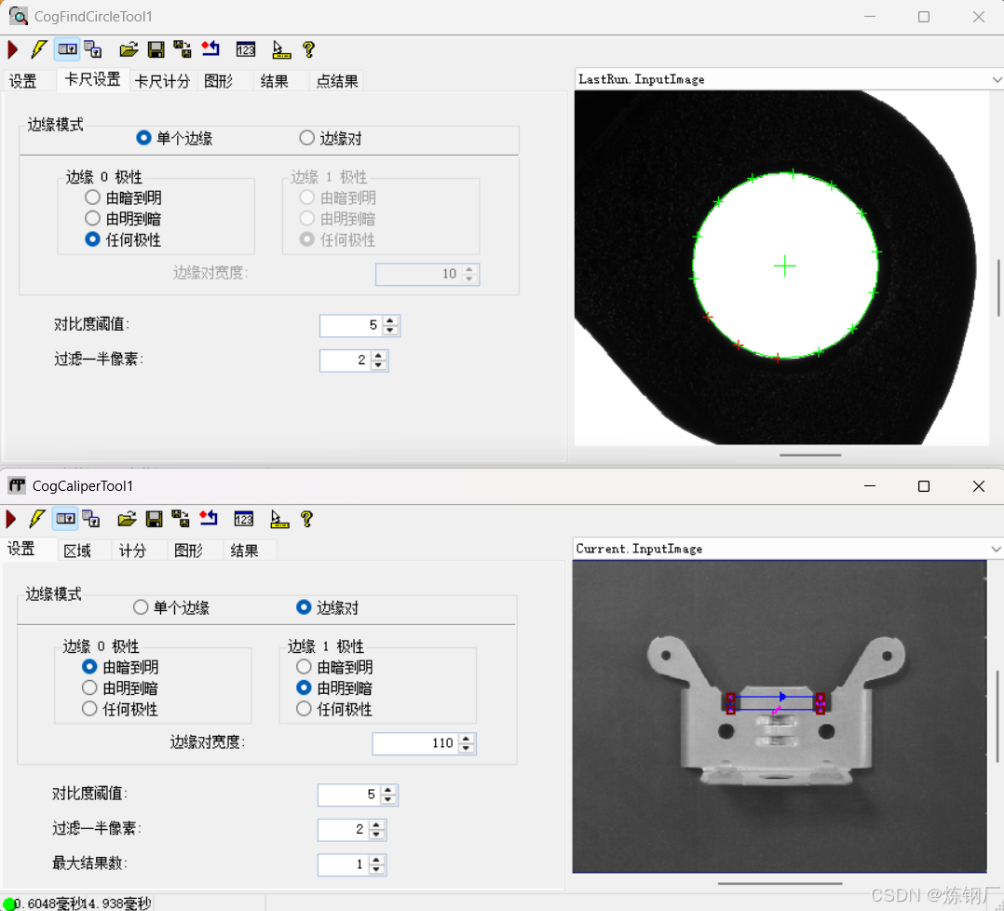Open a saved tool file in CogCaliperTool1
1004x911 pixels.
click(x=129, y=518)
